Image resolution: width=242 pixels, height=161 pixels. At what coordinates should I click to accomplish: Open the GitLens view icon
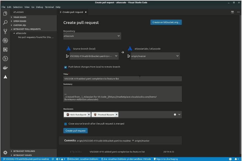(x=5, y=58)
